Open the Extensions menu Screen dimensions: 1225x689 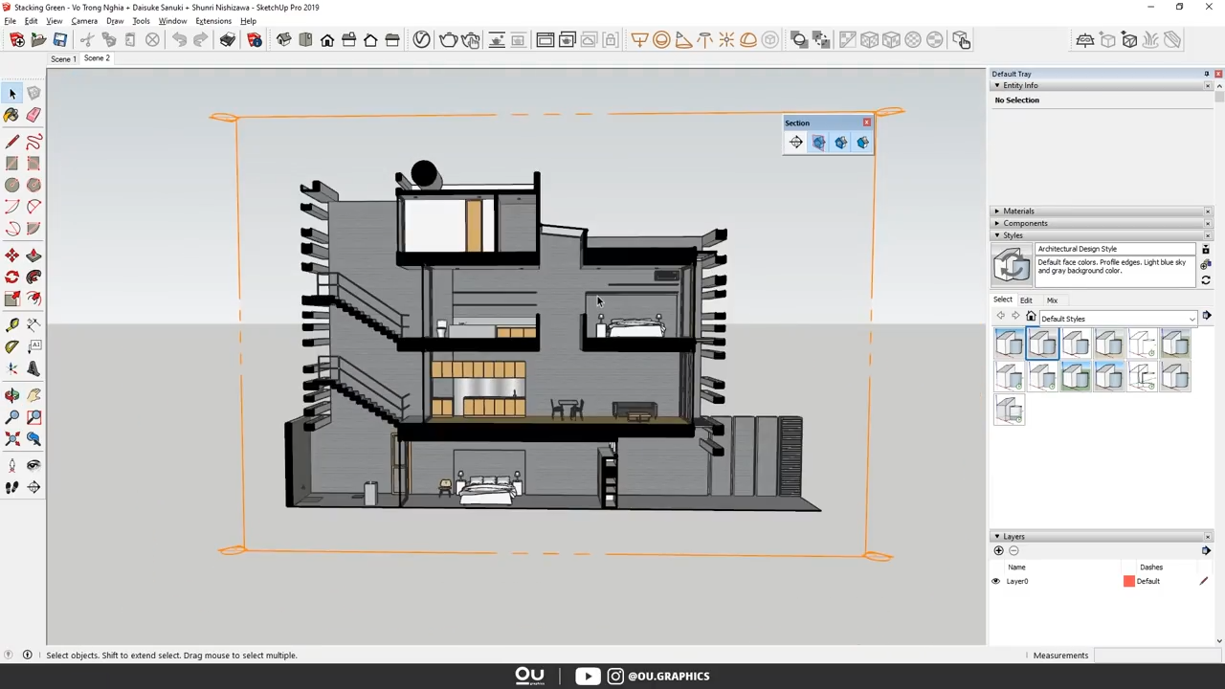212,21
